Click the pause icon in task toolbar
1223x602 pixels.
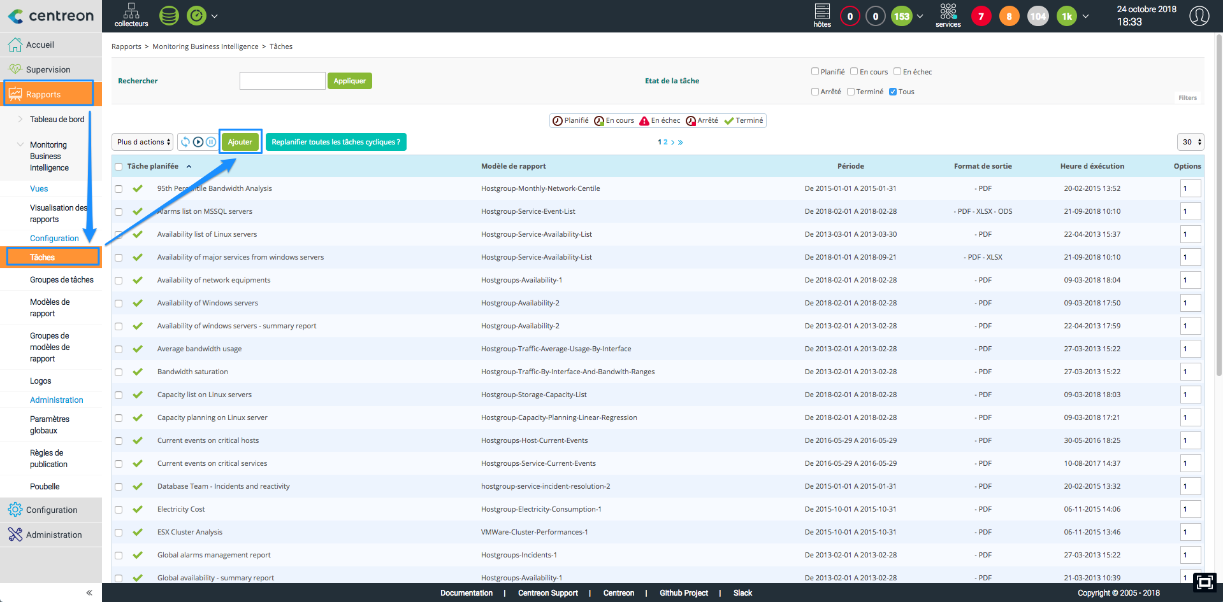[x=211, y=142]
